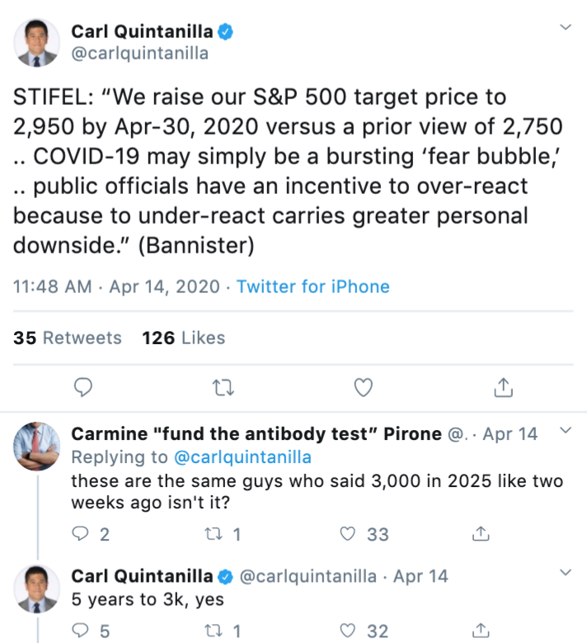Retweet the main Carl Quintanilla tweet
The width and height of the screenshot is (587, 643).
[x=219, y=386]
